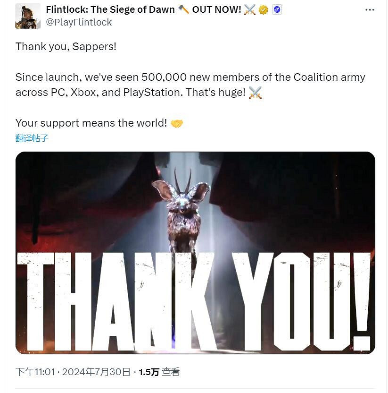Visit the @PlayFlintlock handle
This screenshot has height=393, width=388.
79,22
